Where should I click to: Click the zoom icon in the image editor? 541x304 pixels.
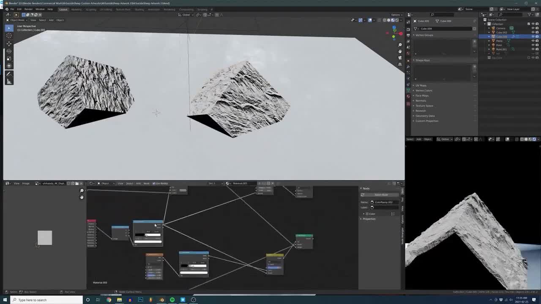[x=82, y=191]
